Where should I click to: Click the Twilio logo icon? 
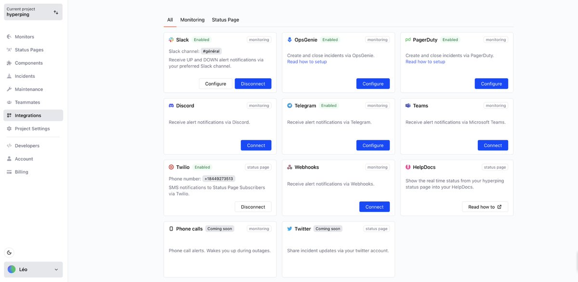tap(171, 167)
